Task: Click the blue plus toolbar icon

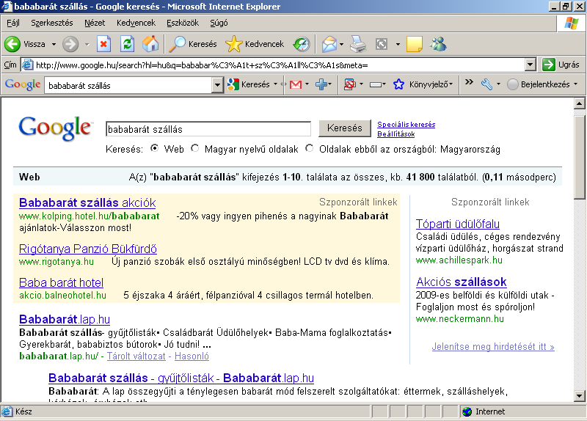Action: point(321,84)
